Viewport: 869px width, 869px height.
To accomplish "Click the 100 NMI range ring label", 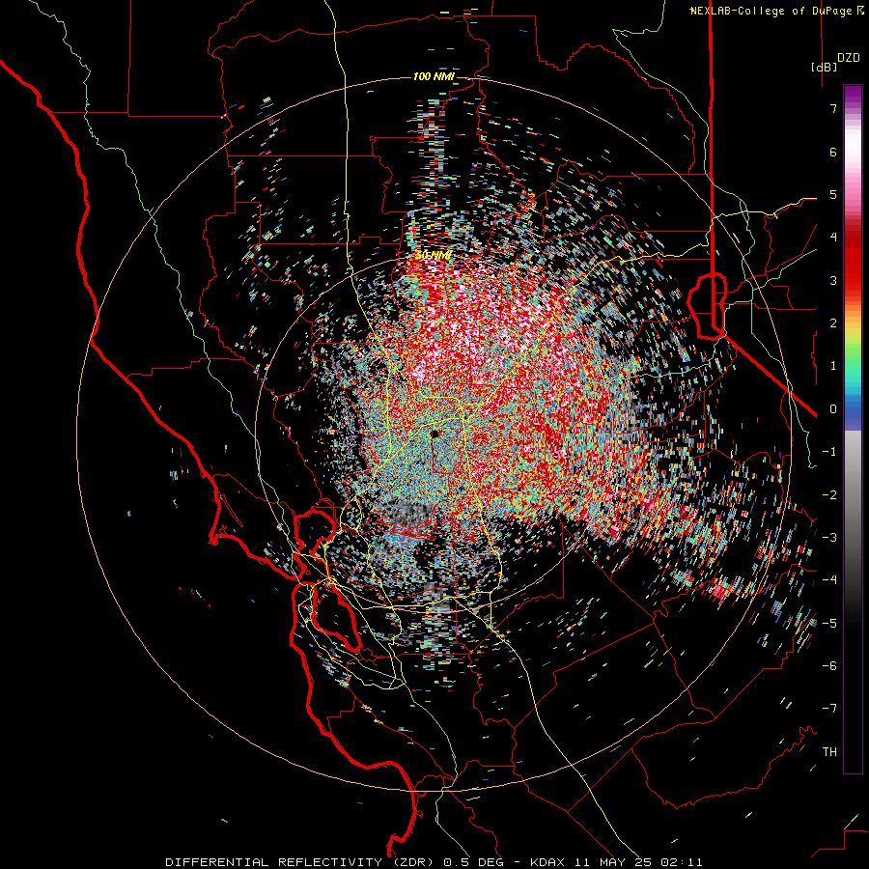I will [434, 76].
